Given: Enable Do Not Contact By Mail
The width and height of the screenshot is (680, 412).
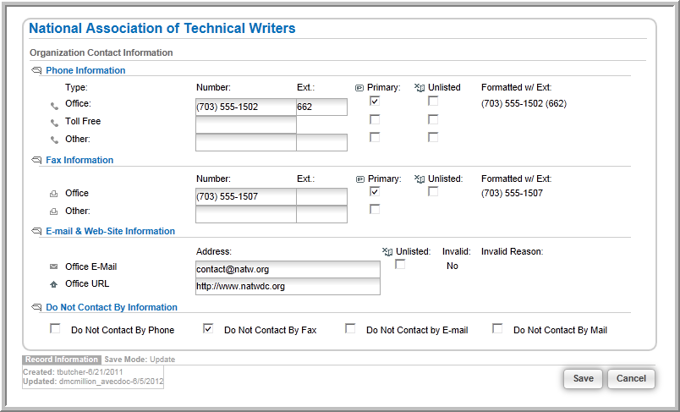Looking at the screenshot, I should pyautogui.click(x=497, y=328).
